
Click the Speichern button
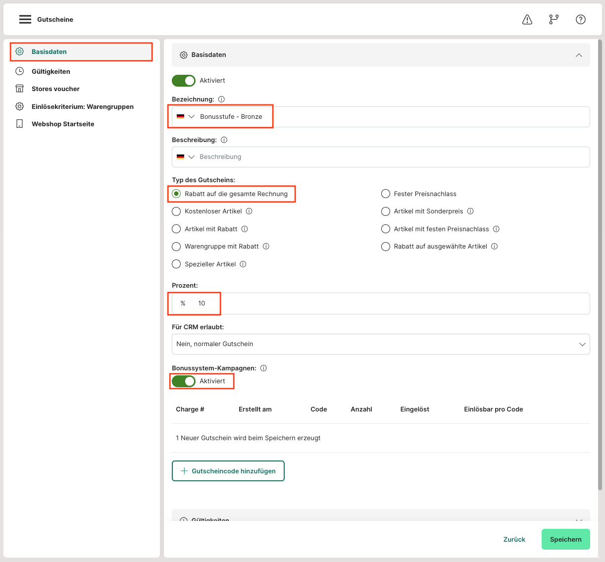coord(565,539)
